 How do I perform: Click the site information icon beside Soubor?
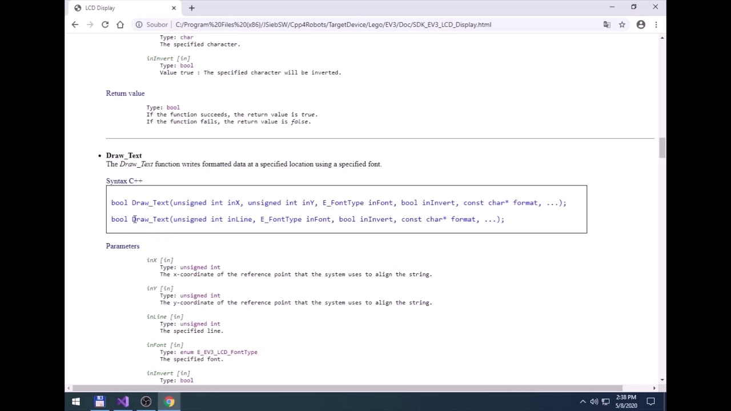coord(139,25)
